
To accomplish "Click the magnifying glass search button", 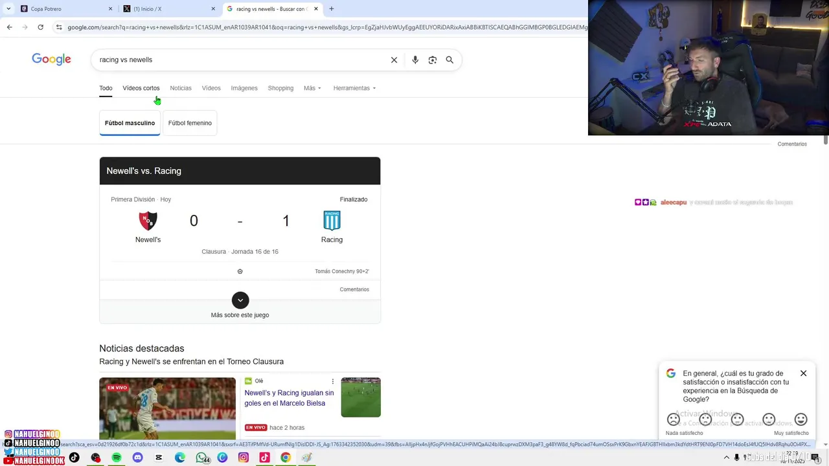I will click(449, 60).
